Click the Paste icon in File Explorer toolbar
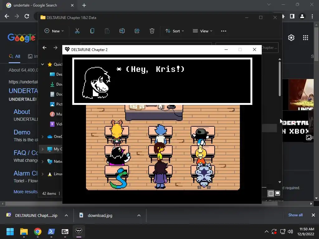 tap(107, 31)
